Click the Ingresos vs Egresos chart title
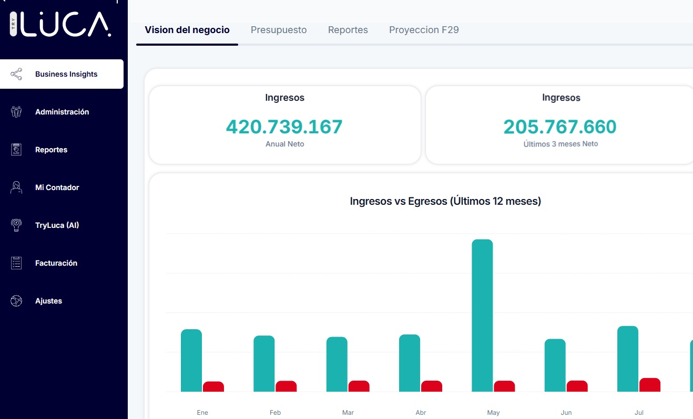The width and height of the screenshot is (693, 419). tap(445, 201)
